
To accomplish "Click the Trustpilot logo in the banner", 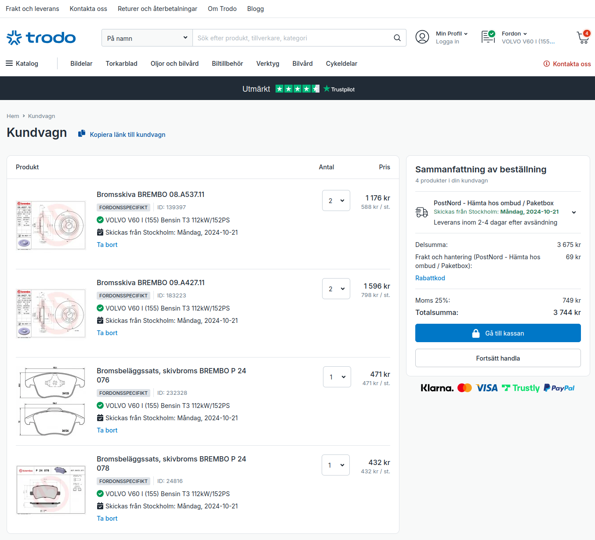I will coord(339,89).
